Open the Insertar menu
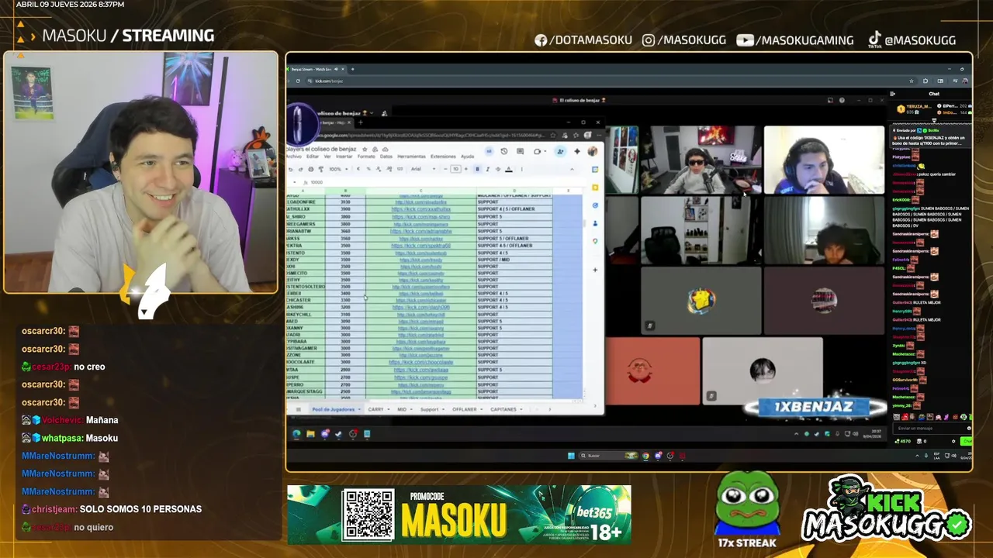This screenshot has height=558, width=993. point(344,157)
